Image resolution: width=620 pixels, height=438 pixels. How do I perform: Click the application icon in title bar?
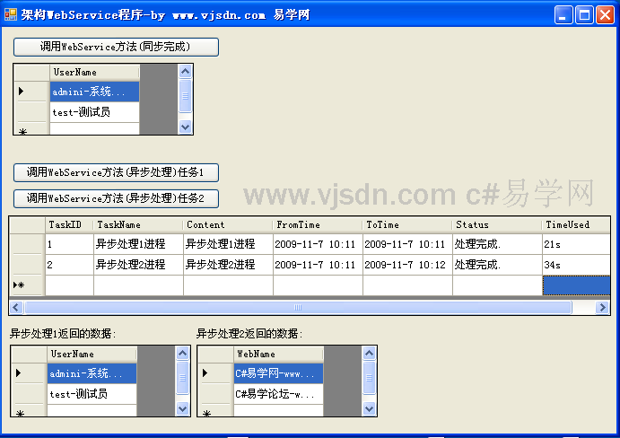[11, 14]
